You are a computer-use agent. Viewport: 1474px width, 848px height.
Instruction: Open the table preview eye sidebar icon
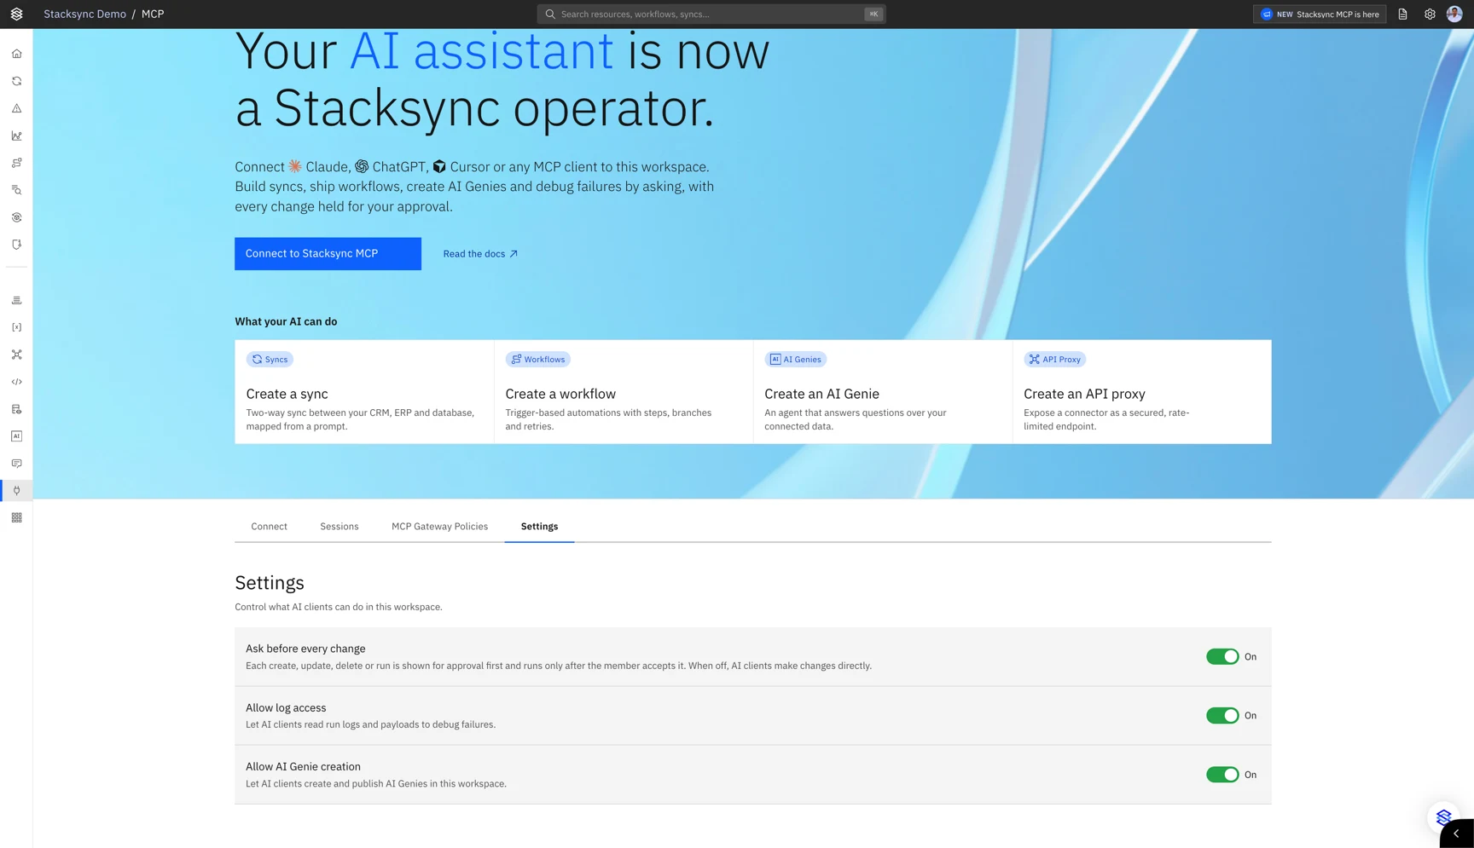16,409
